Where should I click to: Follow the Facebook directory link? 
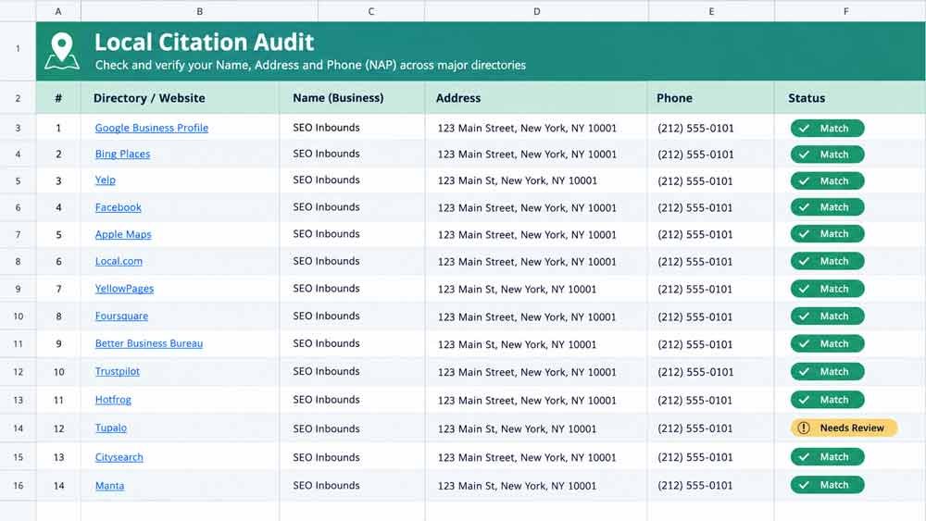click(x=119, y=207)
